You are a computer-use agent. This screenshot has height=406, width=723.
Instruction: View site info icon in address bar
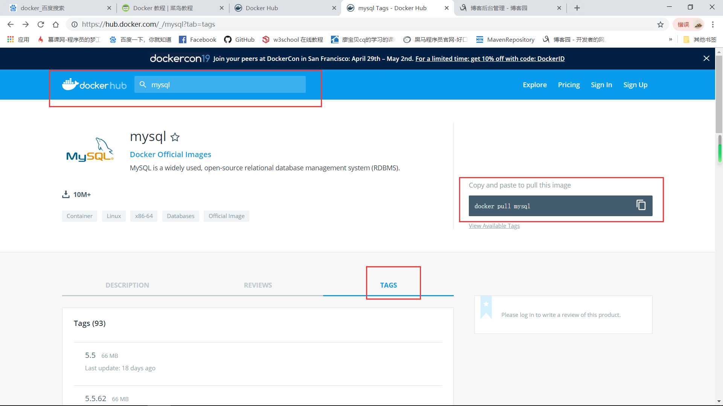click(x=75, y=24)
